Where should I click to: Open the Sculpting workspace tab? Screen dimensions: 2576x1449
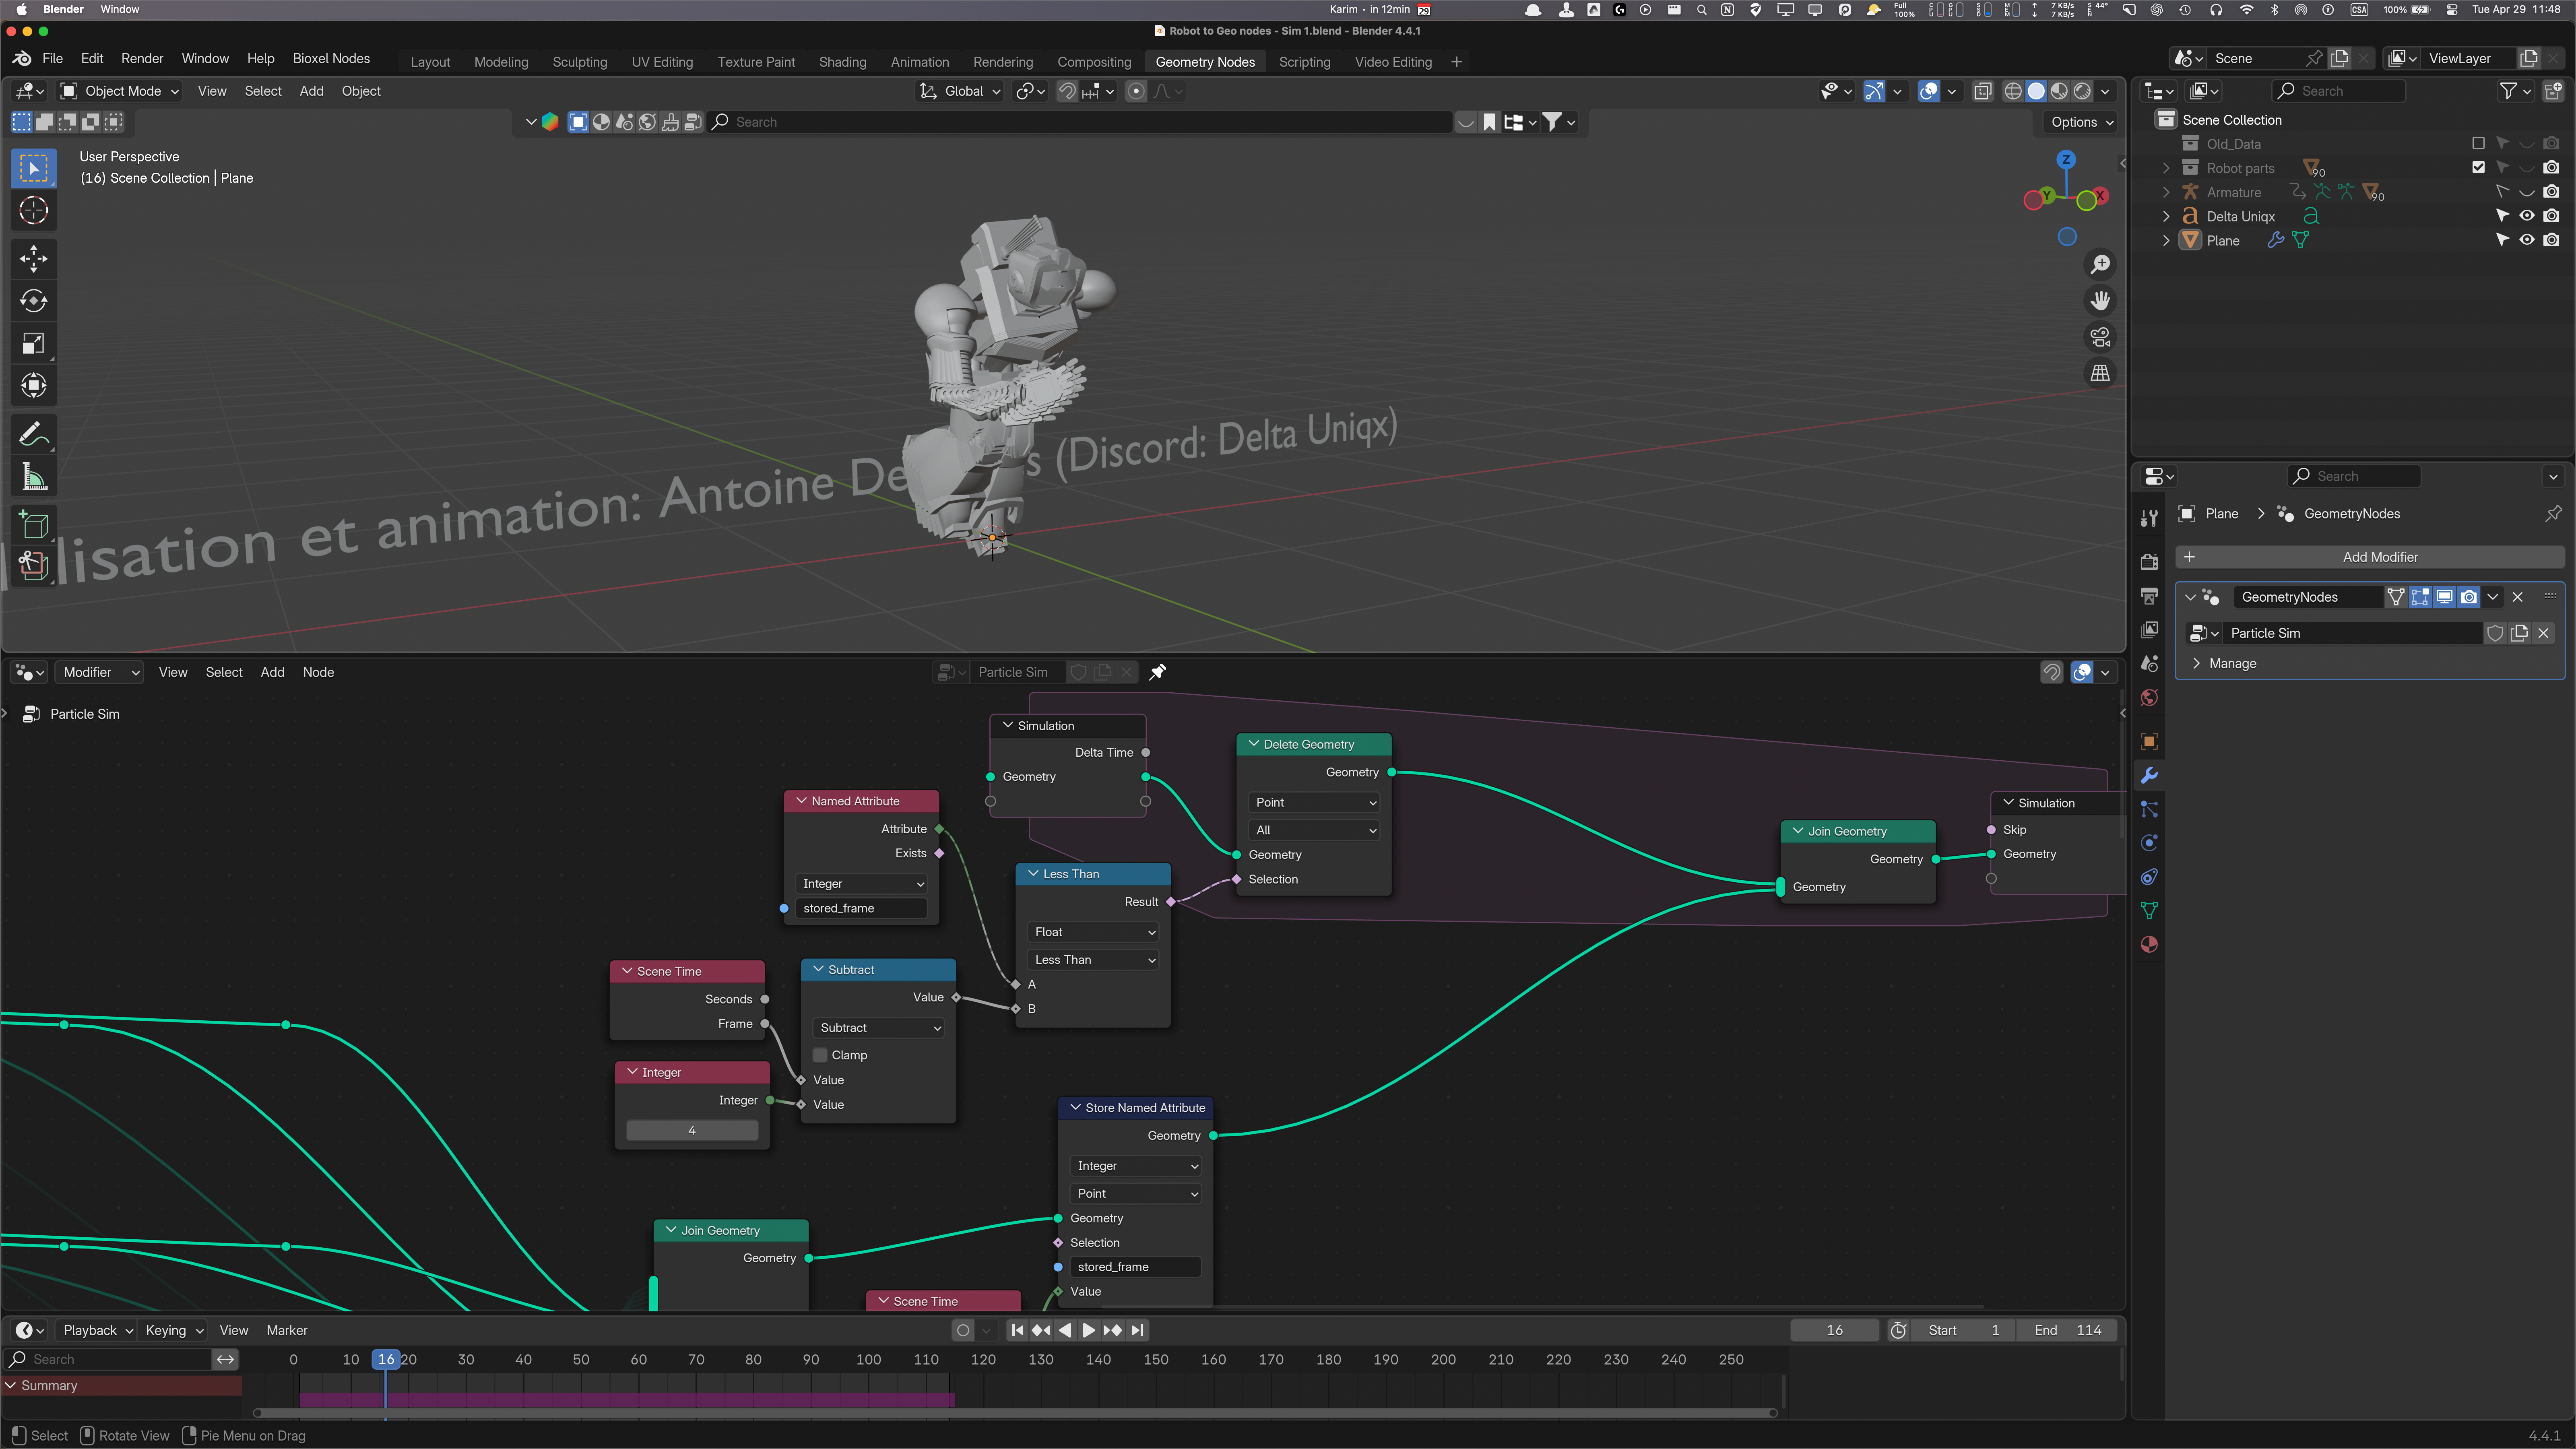(x=580, y=62)
